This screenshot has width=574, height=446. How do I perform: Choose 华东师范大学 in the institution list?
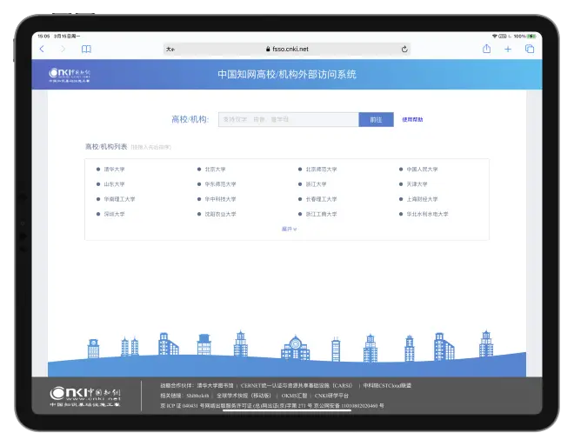(x=220, y=184)
